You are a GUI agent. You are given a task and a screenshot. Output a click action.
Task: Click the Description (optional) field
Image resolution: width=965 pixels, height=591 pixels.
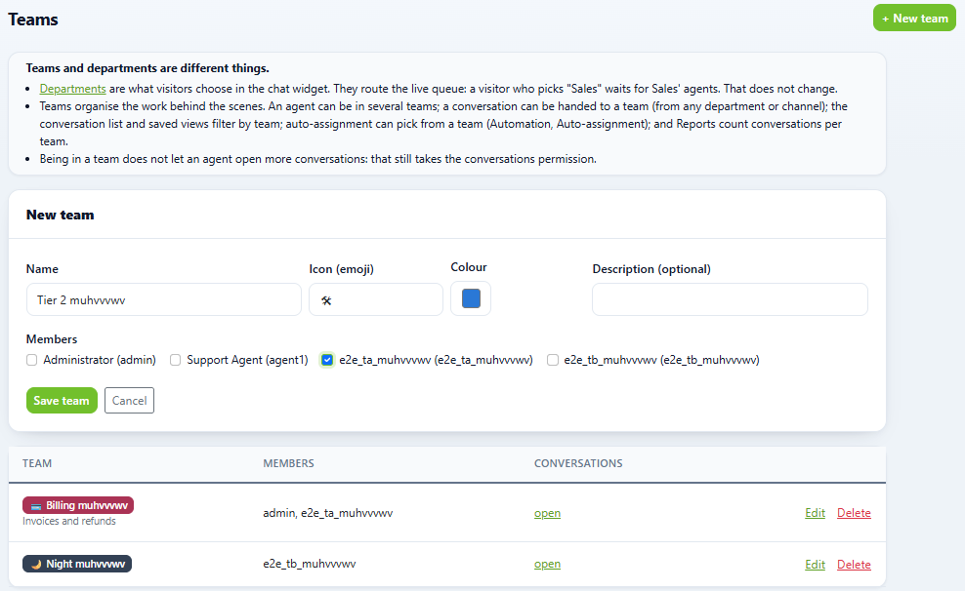click(x=730, y=299)
